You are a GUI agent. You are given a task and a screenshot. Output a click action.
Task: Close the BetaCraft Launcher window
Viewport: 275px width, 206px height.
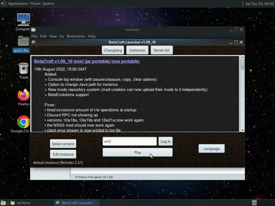[241, 42]
